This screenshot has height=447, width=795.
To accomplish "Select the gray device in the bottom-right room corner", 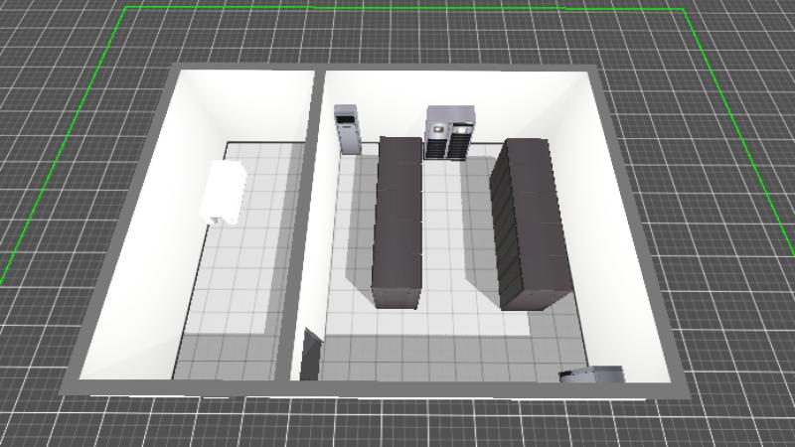I will point(592,374).
